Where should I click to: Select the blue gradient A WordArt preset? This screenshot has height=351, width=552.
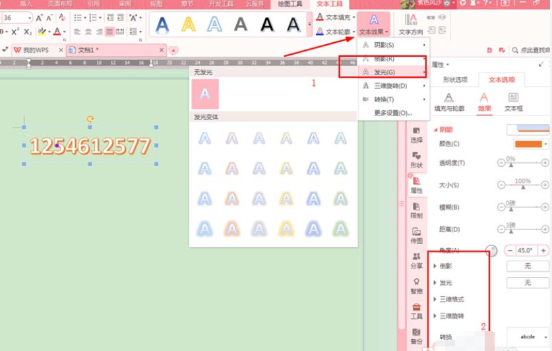point(162,24)
